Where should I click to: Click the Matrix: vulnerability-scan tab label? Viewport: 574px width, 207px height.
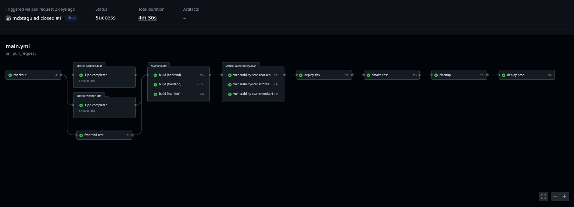click(x=241, y=66)
